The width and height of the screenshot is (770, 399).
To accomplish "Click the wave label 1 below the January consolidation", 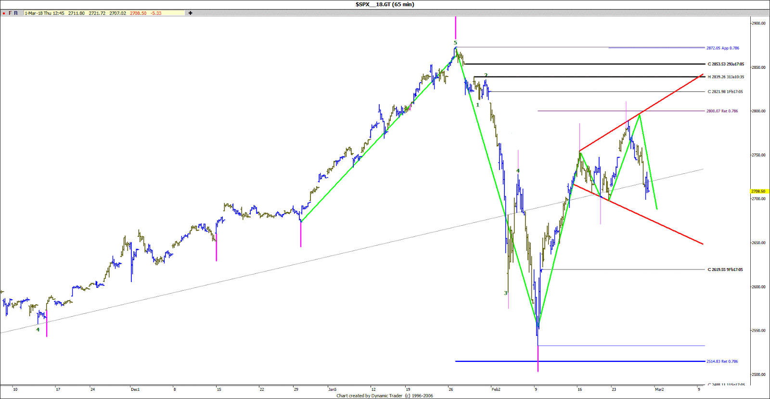I will (x=478, y=105).
